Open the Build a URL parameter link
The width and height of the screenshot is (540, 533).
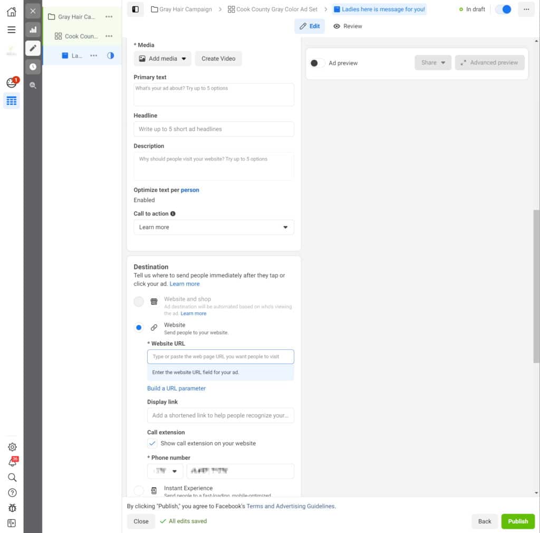coord(176,388)
